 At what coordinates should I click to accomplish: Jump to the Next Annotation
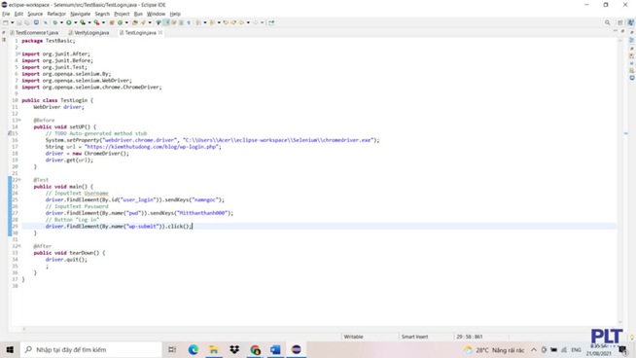tap(198, 22)
